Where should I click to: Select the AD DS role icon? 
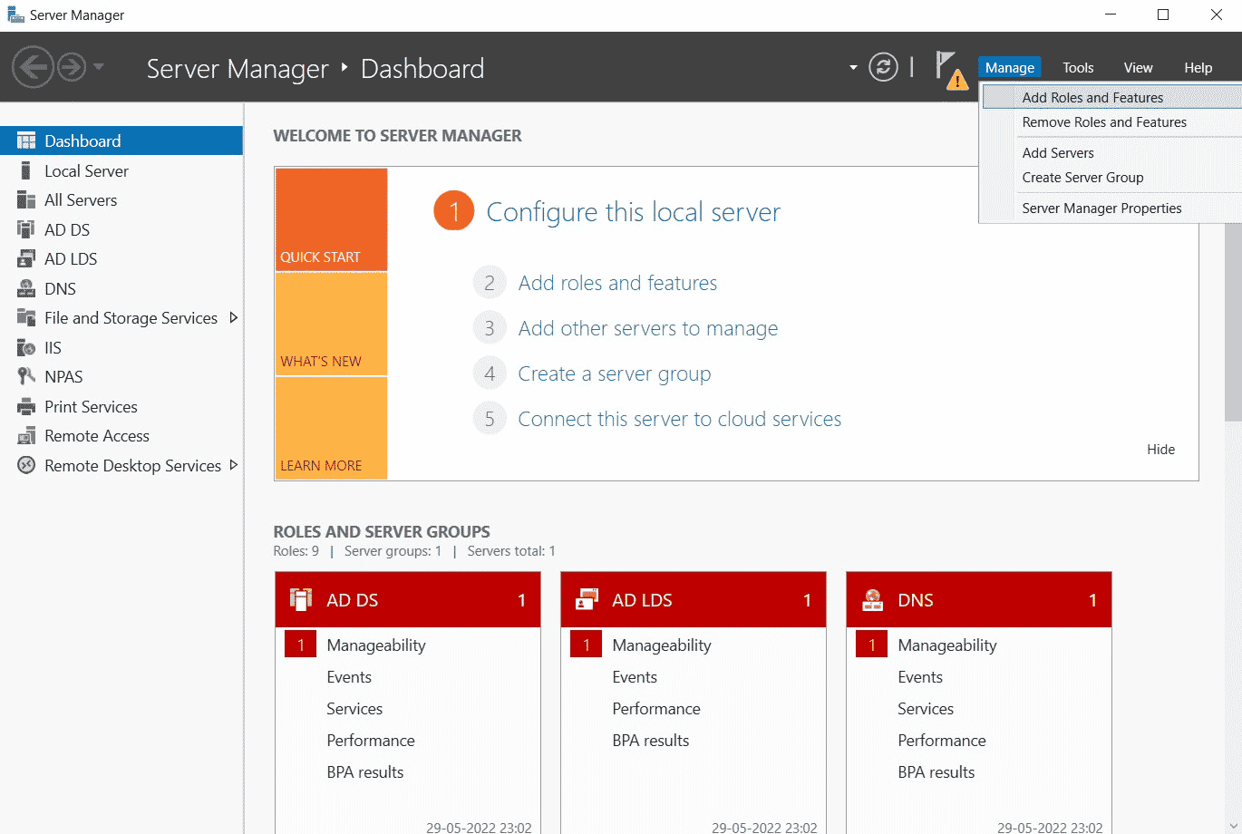tap(27, 229)
